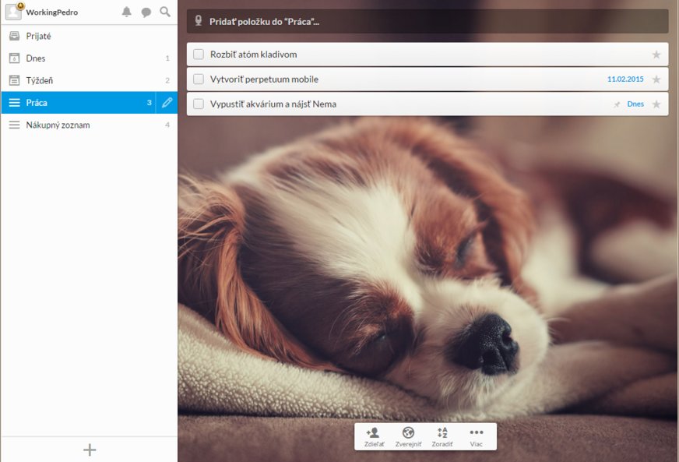Add a new list with plus button
The image size is (679, 462).
point(90,450)
